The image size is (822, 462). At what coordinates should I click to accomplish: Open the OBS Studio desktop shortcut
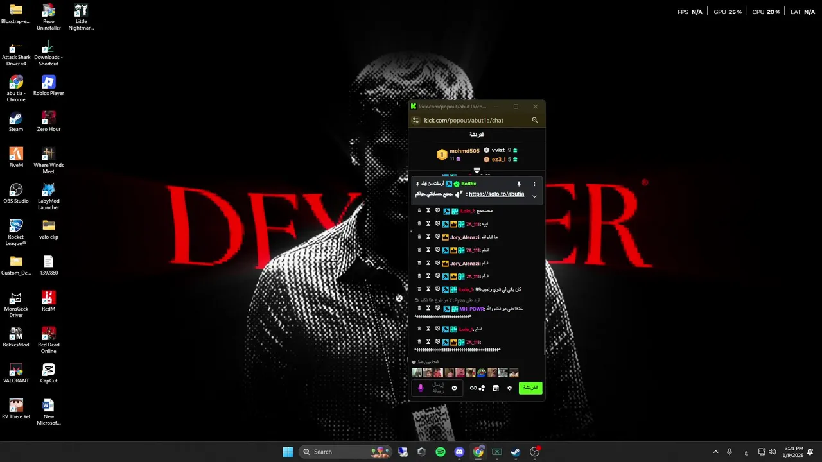point(16,193)
